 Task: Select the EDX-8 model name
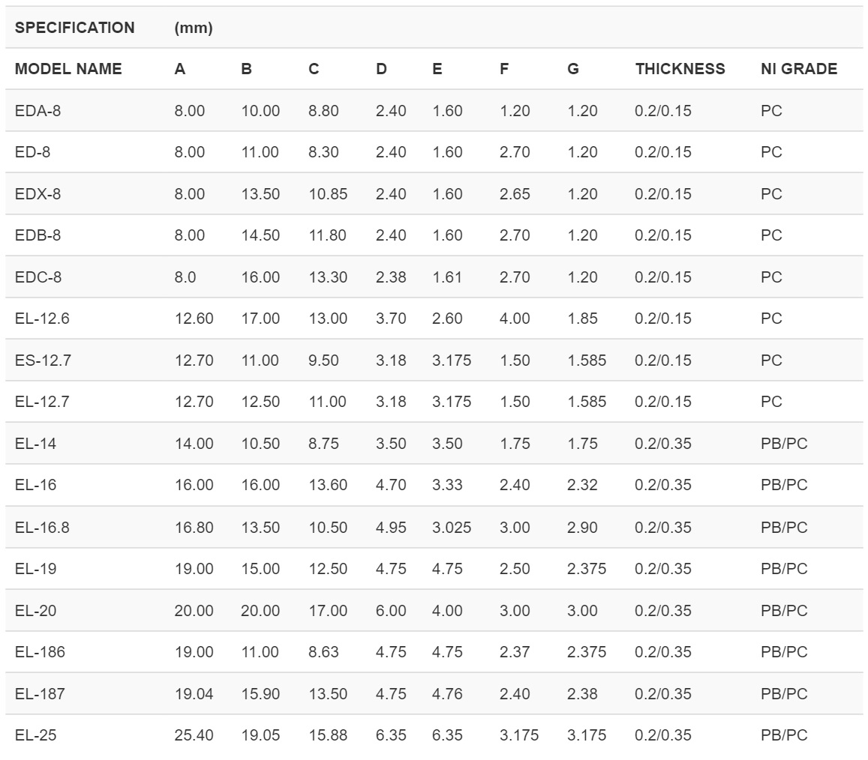click(x=38, y=194)
